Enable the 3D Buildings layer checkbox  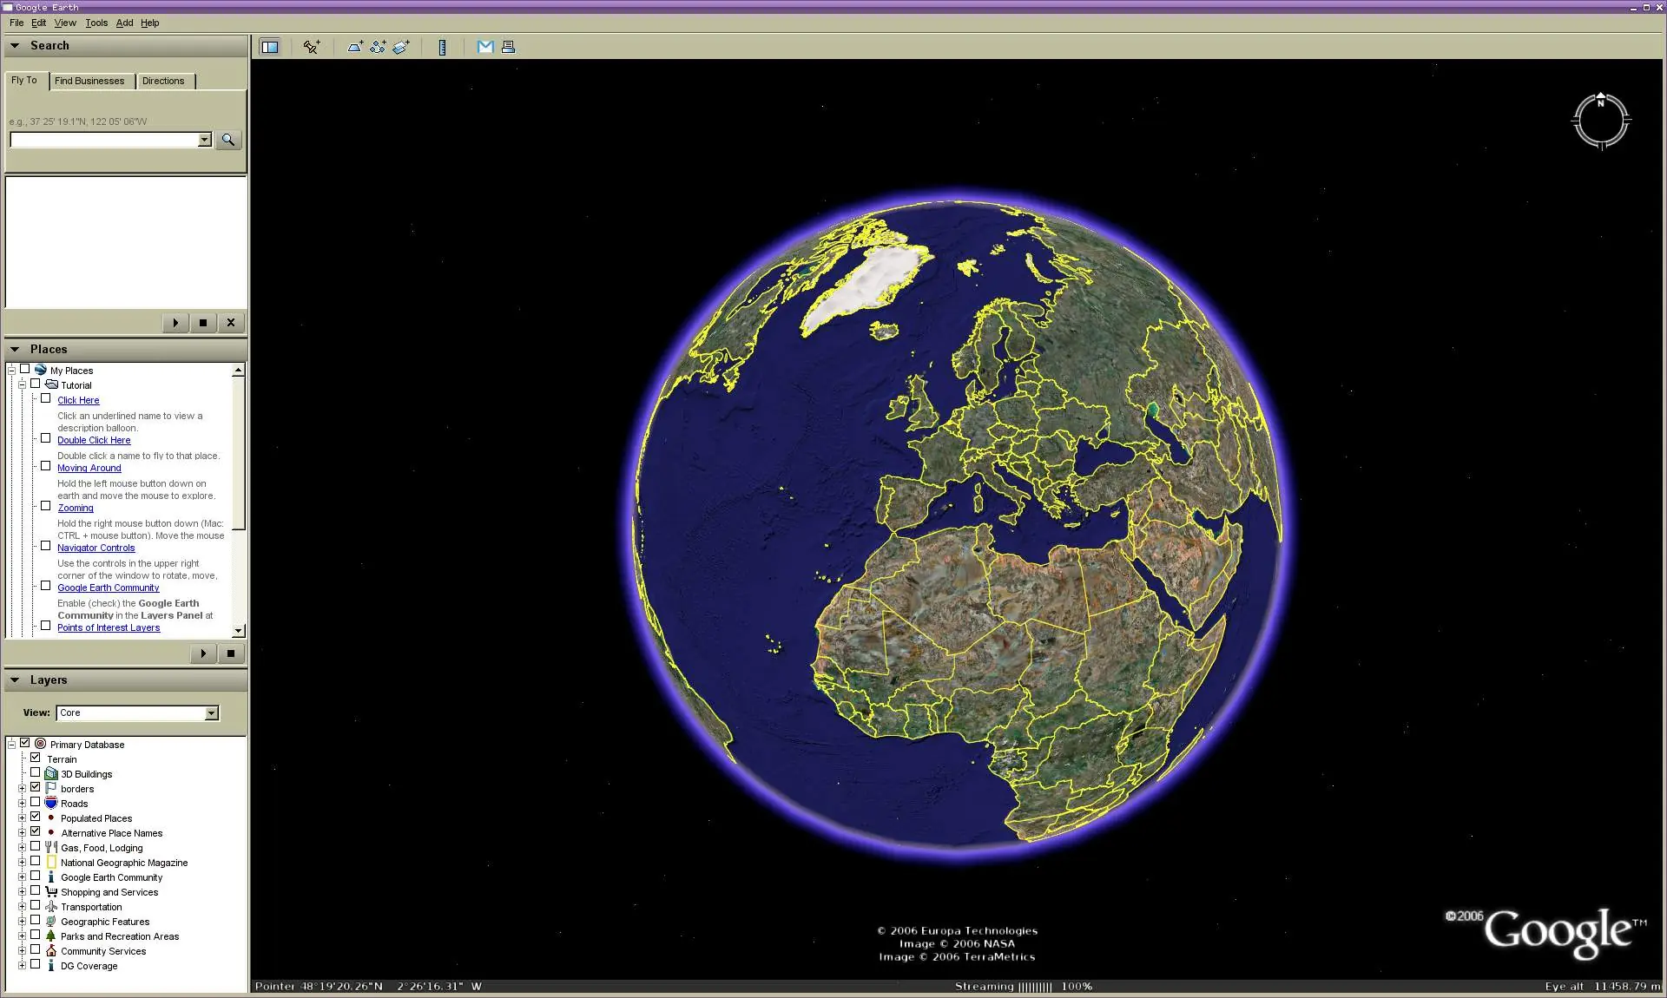point(35,773)
